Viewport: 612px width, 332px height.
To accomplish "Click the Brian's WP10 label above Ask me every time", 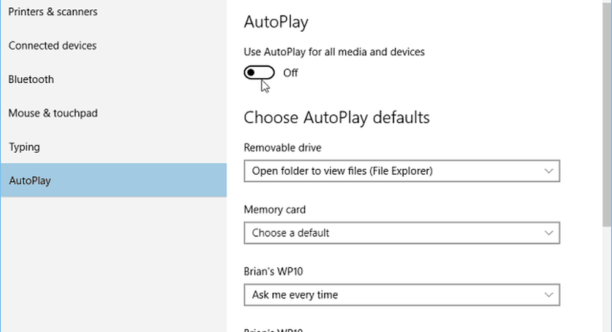I will pyautogui.click(x=273, y=271).
